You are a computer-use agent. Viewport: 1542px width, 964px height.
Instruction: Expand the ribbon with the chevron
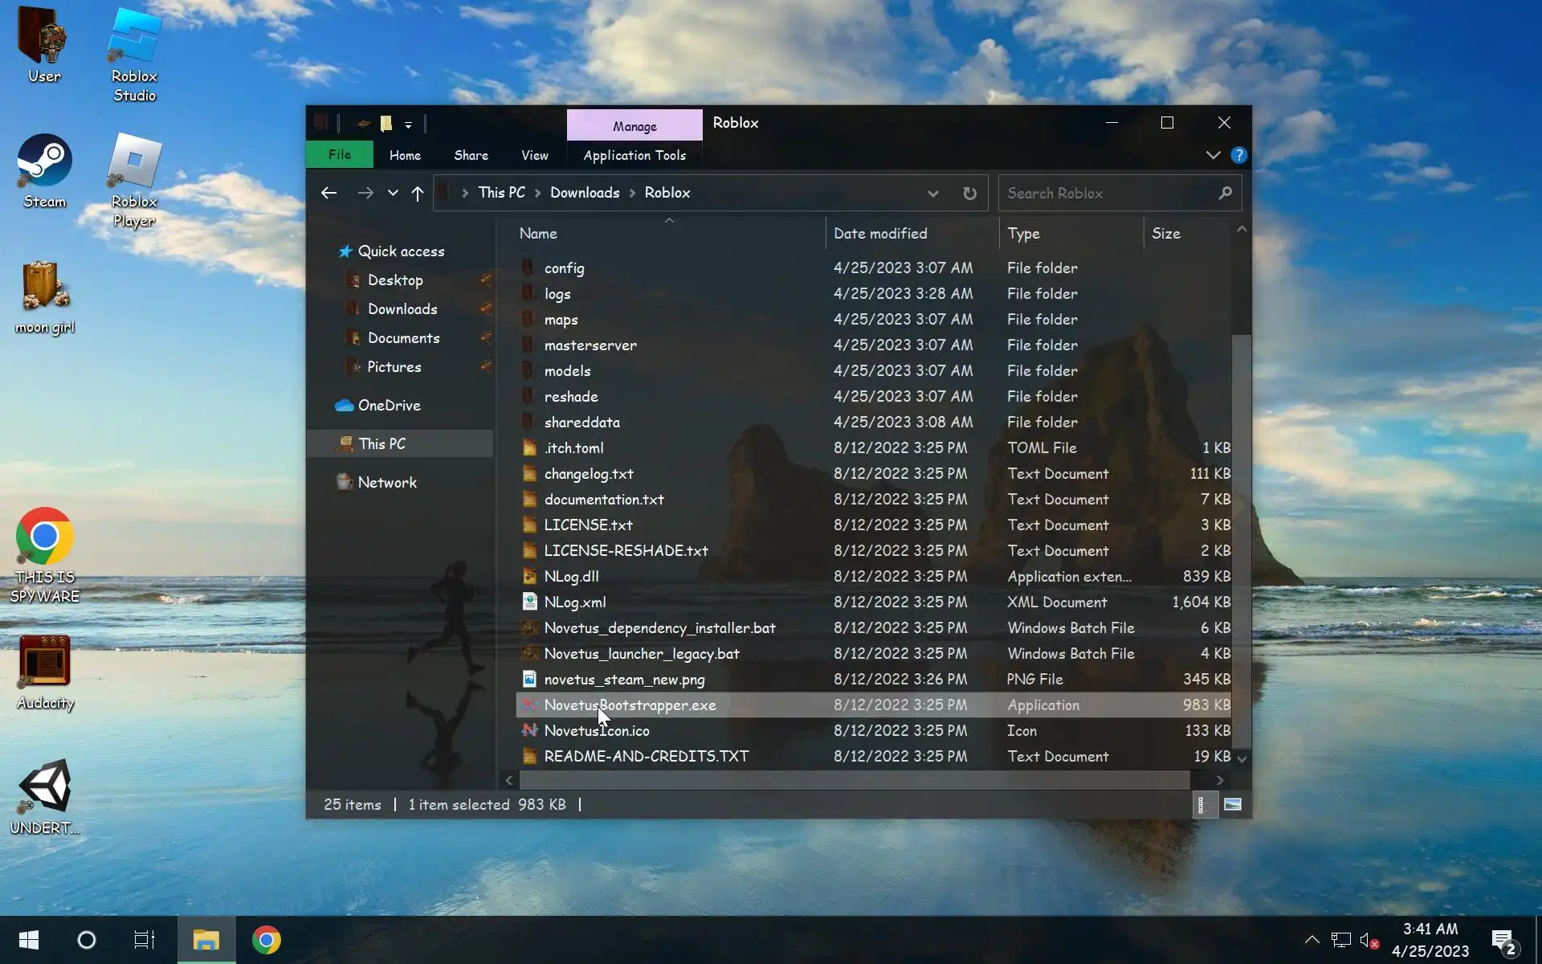point(1213,155)
